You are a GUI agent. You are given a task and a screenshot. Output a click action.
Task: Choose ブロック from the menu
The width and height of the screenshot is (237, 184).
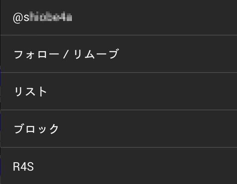pos(37,129)
